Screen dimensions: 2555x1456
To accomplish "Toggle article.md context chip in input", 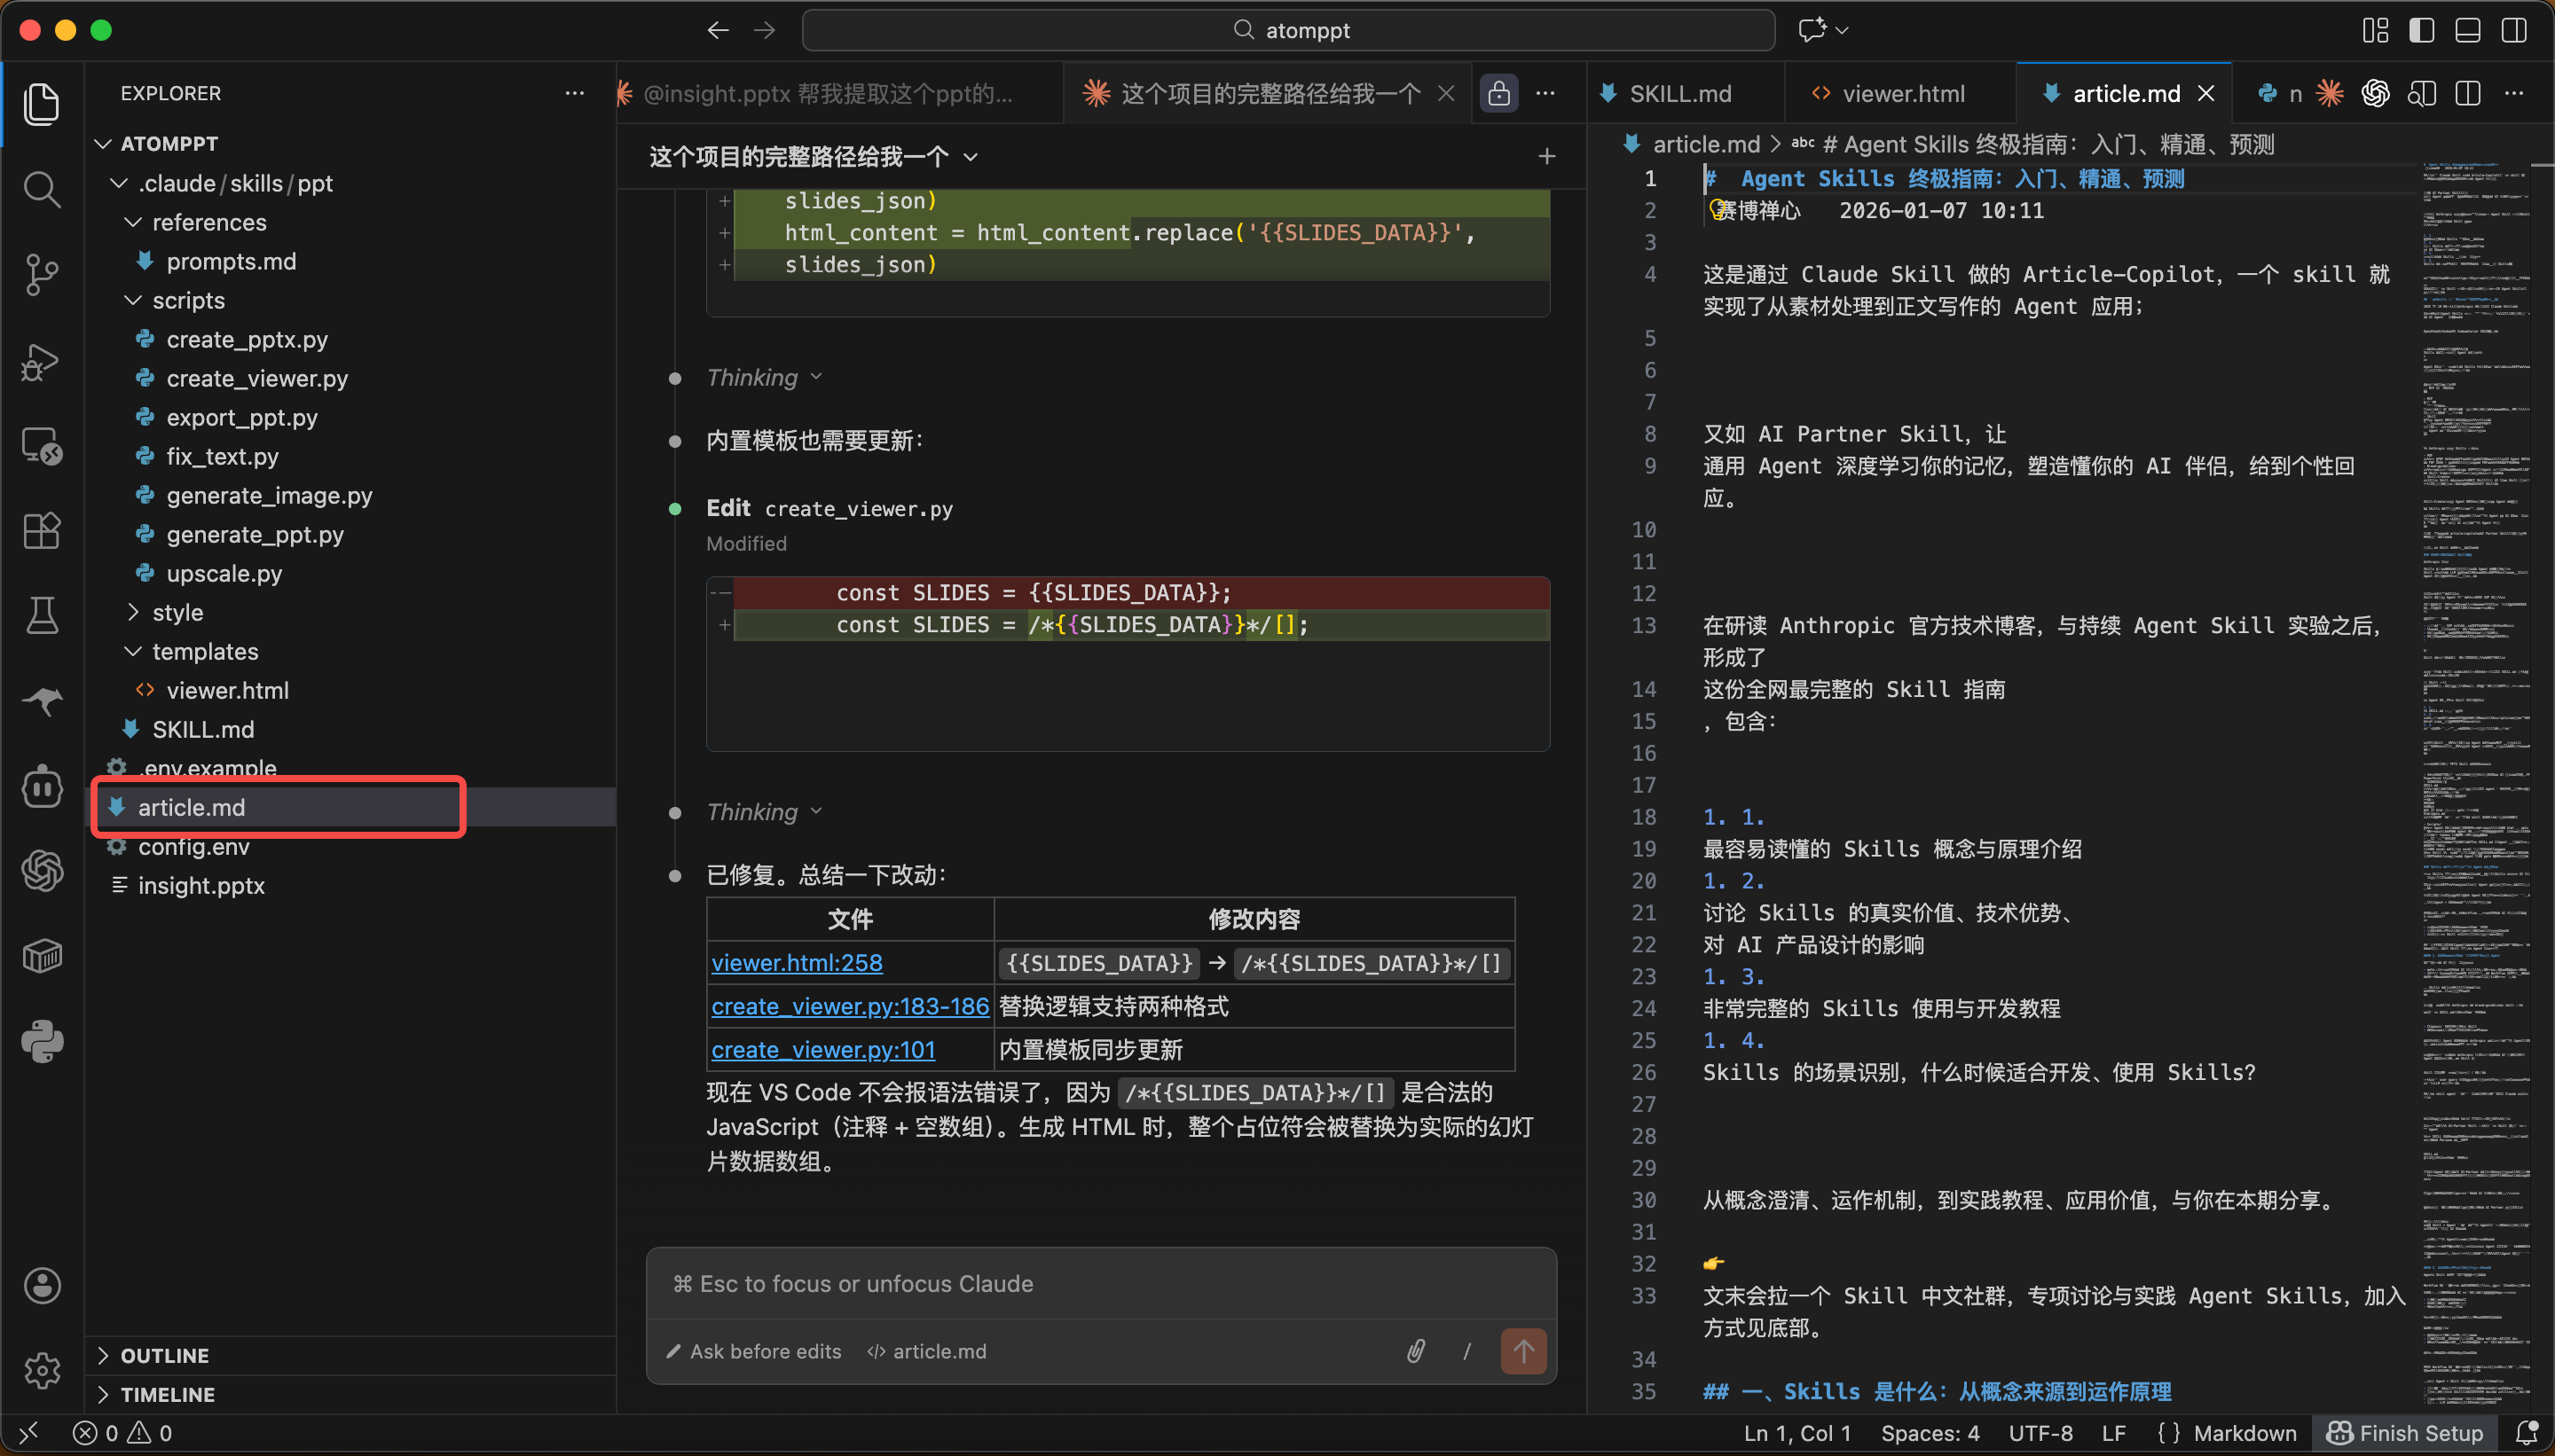I will [x=926, y=1351].
